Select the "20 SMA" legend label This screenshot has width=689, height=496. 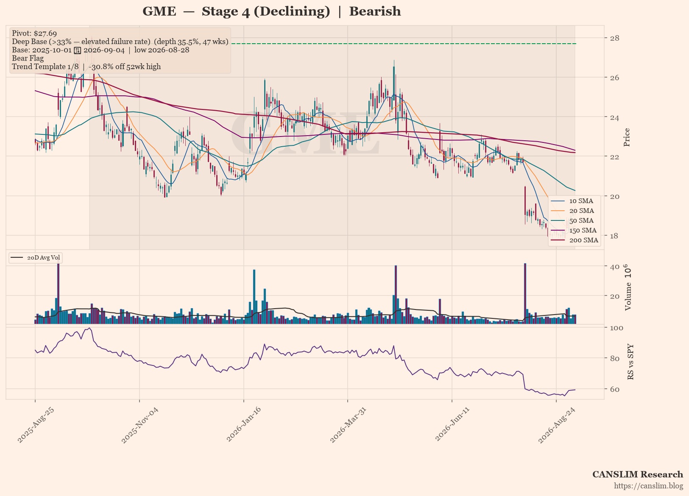pyautogui.click(x=581, y=211)
